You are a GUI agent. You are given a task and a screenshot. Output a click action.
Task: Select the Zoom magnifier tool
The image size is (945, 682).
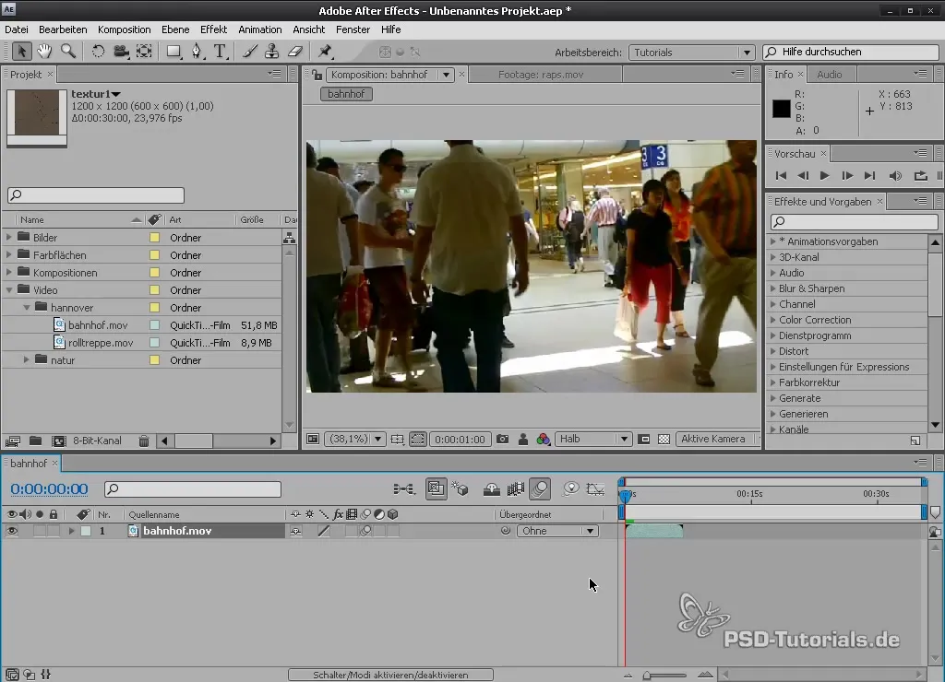[68, 52]
